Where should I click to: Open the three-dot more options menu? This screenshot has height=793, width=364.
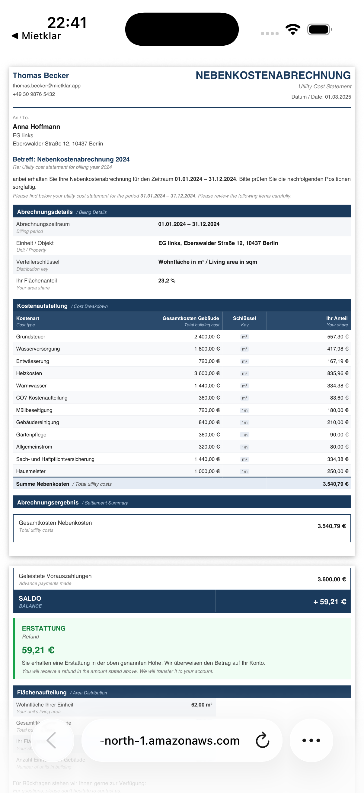(311, 740)
